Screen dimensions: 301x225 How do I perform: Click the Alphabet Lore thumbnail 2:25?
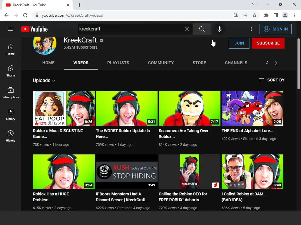[x=252, y=108]
